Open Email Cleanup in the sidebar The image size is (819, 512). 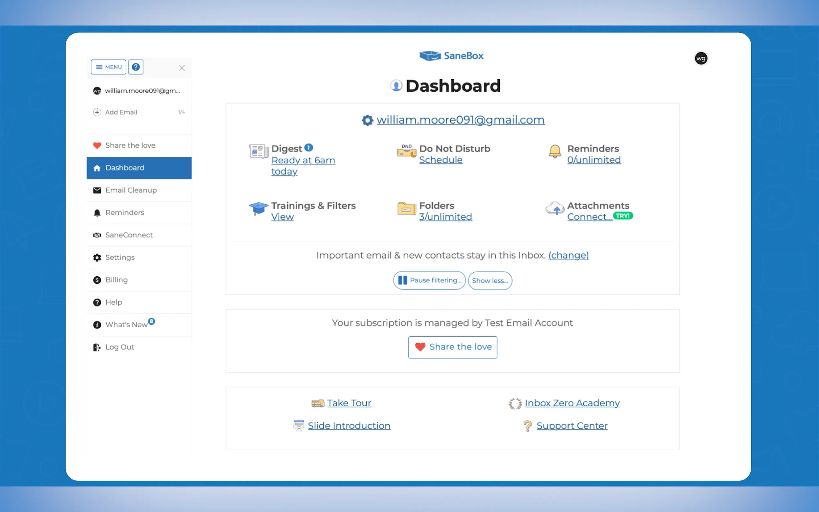coord(131,190)
